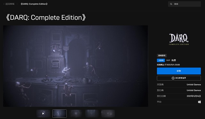The height and width of the screenshot is (119, 205).
Task: Select the third screenshot thumbnail
Action: click(x=75, y=114)
